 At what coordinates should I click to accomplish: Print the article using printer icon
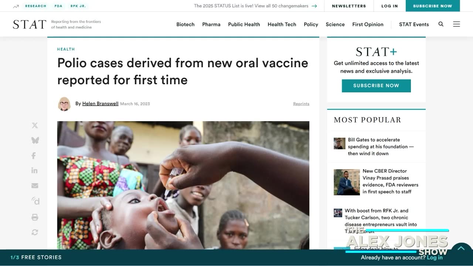(35, 217)
